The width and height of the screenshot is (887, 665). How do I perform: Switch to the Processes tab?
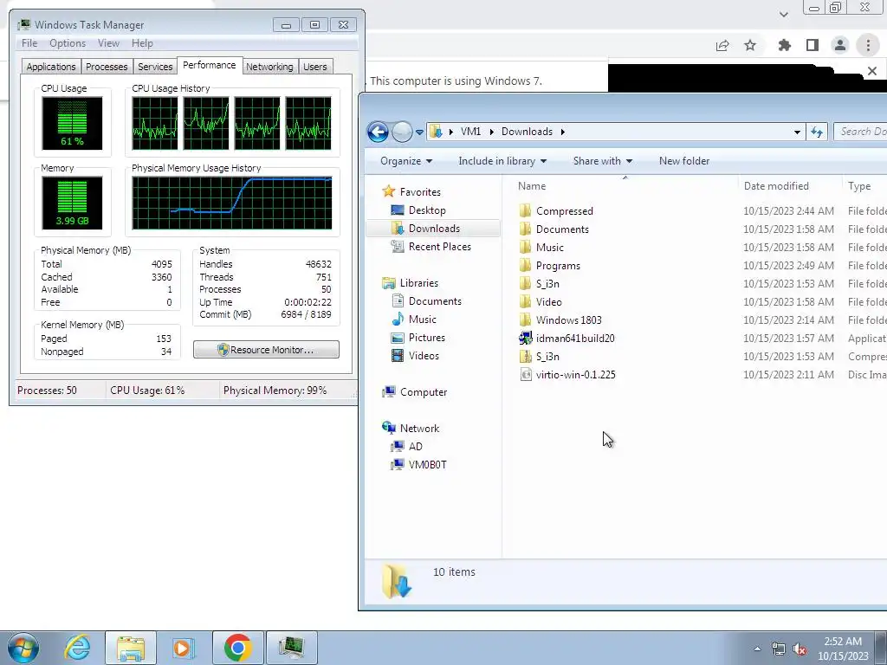(107, 67)
